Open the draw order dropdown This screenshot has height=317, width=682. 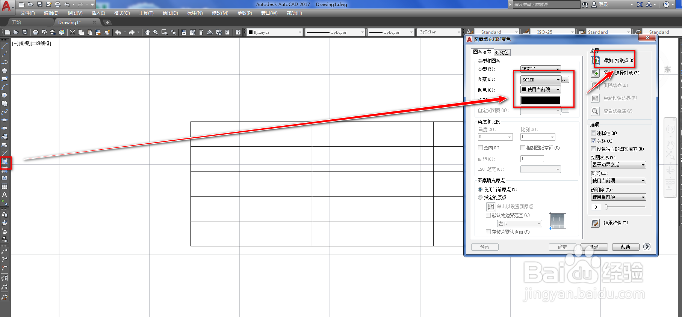click(x=618, y=165)
